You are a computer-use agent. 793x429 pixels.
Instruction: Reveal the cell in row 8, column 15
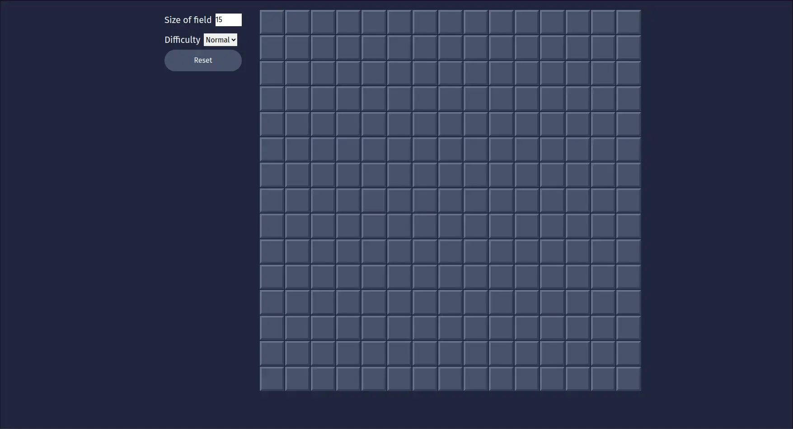pos(629,201)
